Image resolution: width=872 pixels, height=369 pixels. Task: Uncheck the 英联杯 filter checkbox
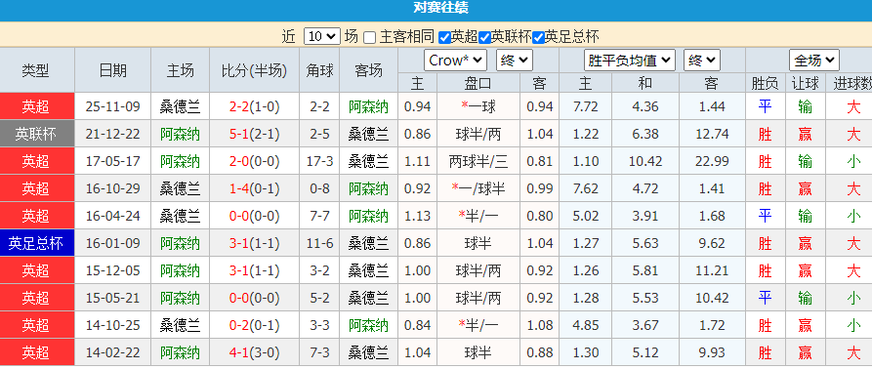(484, 38)
